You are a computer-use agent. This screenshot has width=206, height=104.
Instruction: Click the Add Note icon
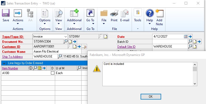pyautogui.click(x=159, y=17)
